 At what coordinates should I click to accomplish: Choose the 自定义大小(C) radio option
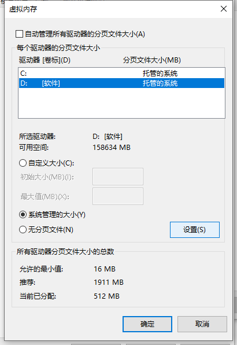point(23,163)
